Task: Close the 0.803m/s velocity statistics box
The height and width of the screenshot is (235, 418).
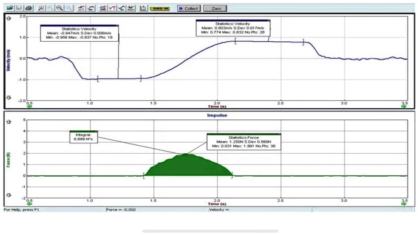Action: tap(269, 20)
